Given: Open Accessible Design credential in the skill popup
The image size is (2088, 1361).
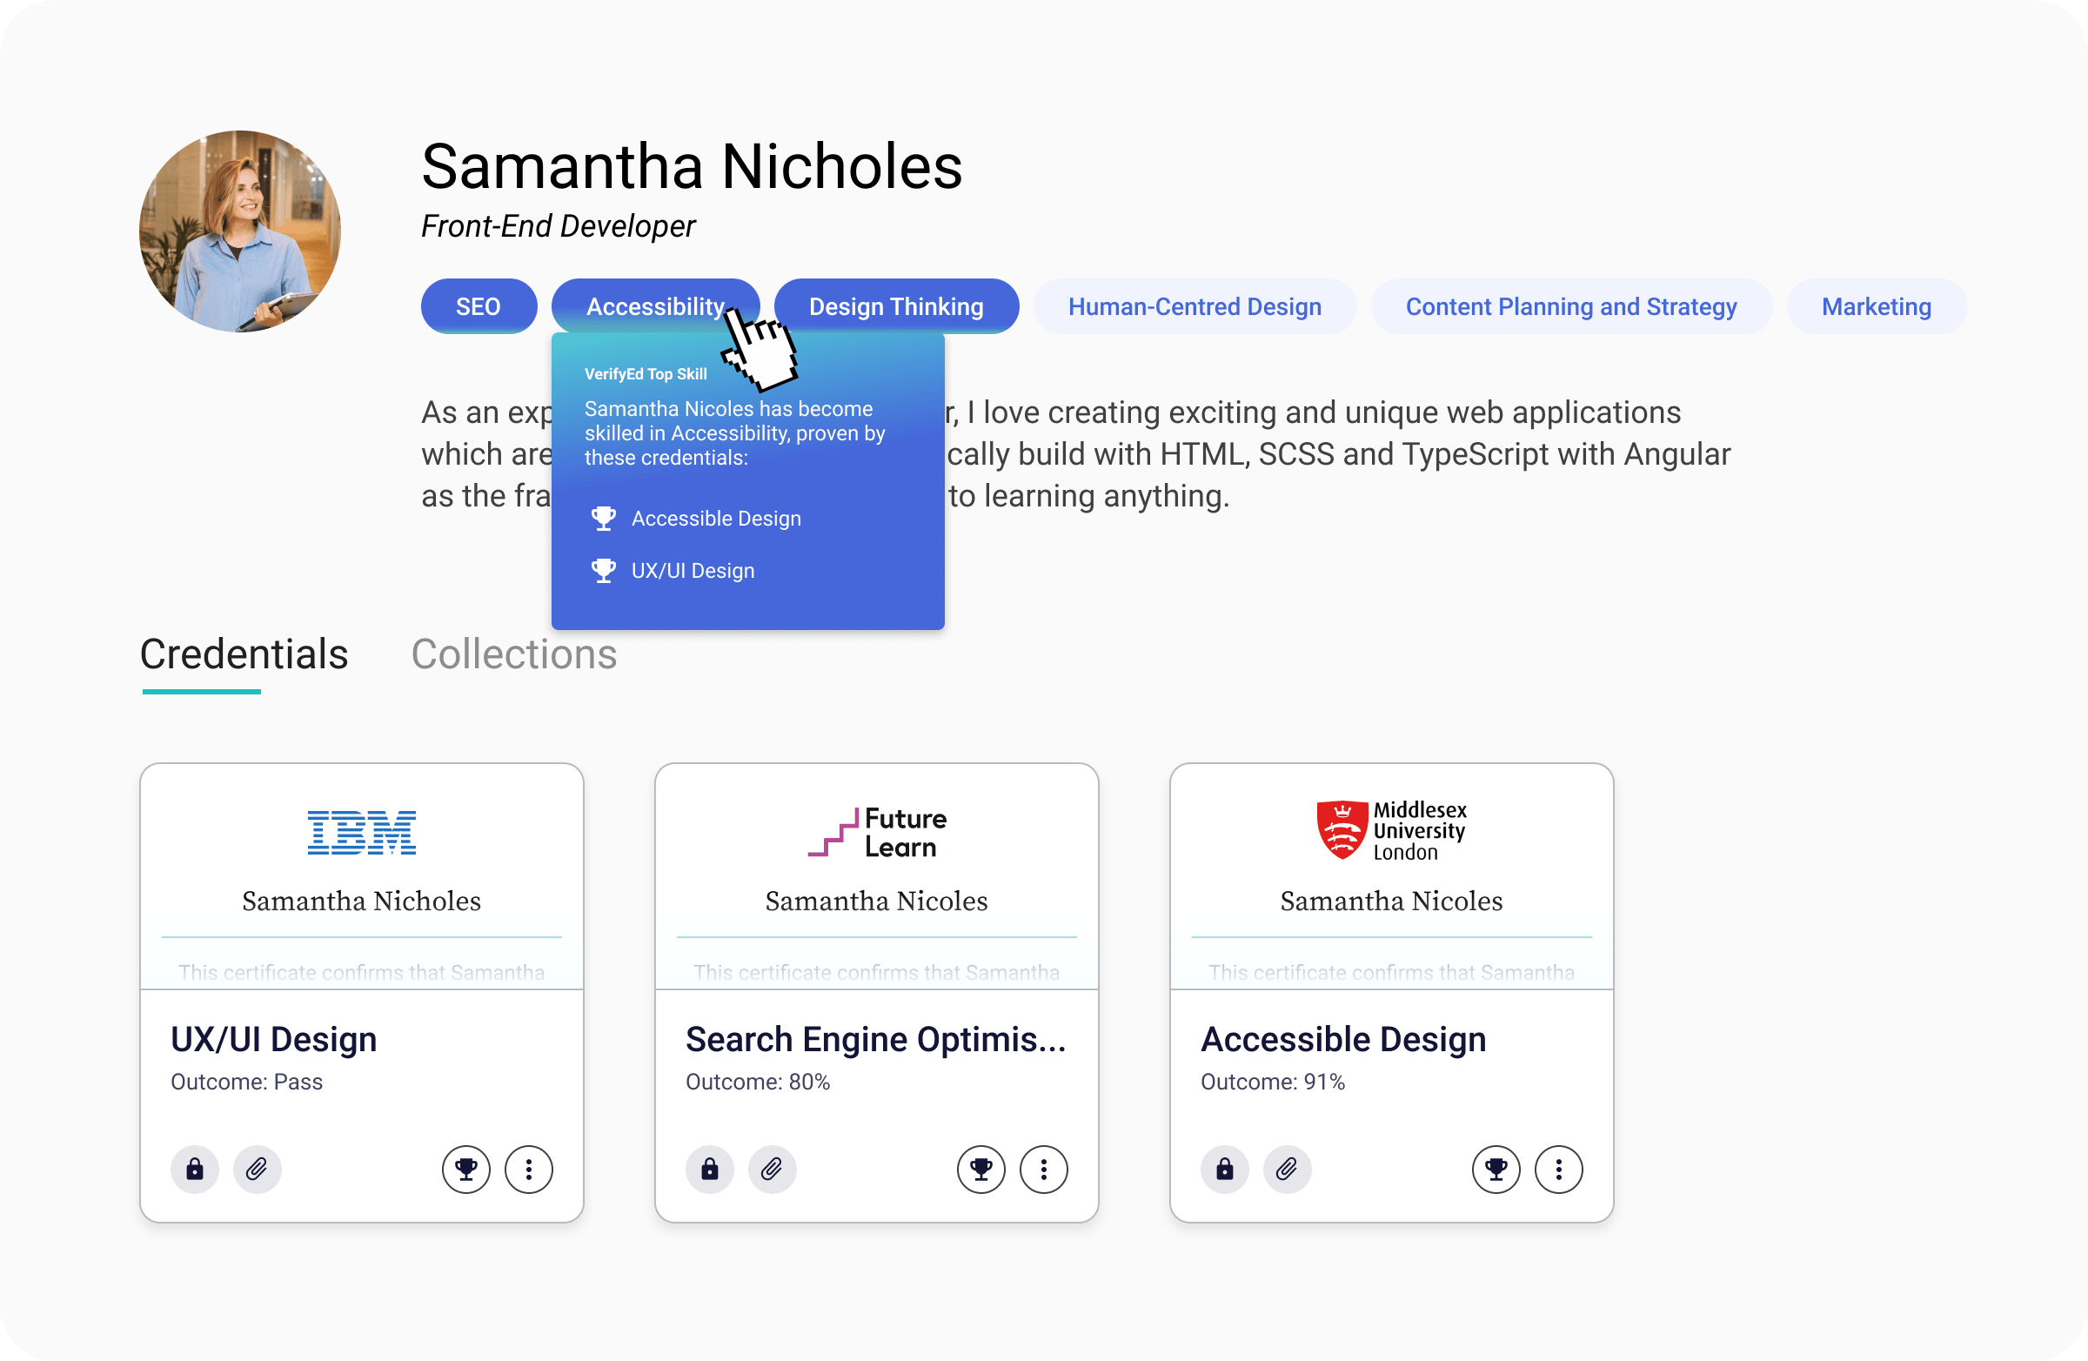Looking at the screenshot, I should coord(715,519).
